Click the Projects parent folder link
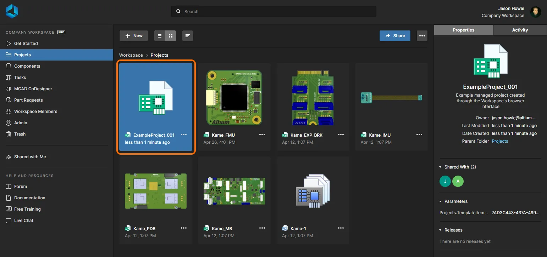Viewport: 547px width, 257px height. [500, 141]
